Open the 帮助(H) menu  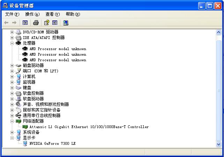[73, 14]
